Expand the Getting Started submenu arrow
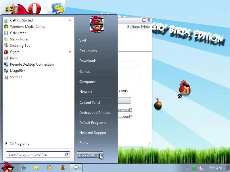 click(70, 20)
